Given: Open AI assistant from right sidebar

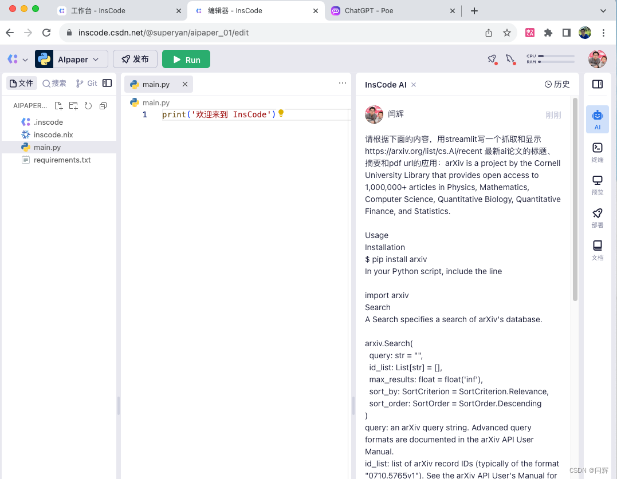Looking at the screenshot, I should pos(598,120).
